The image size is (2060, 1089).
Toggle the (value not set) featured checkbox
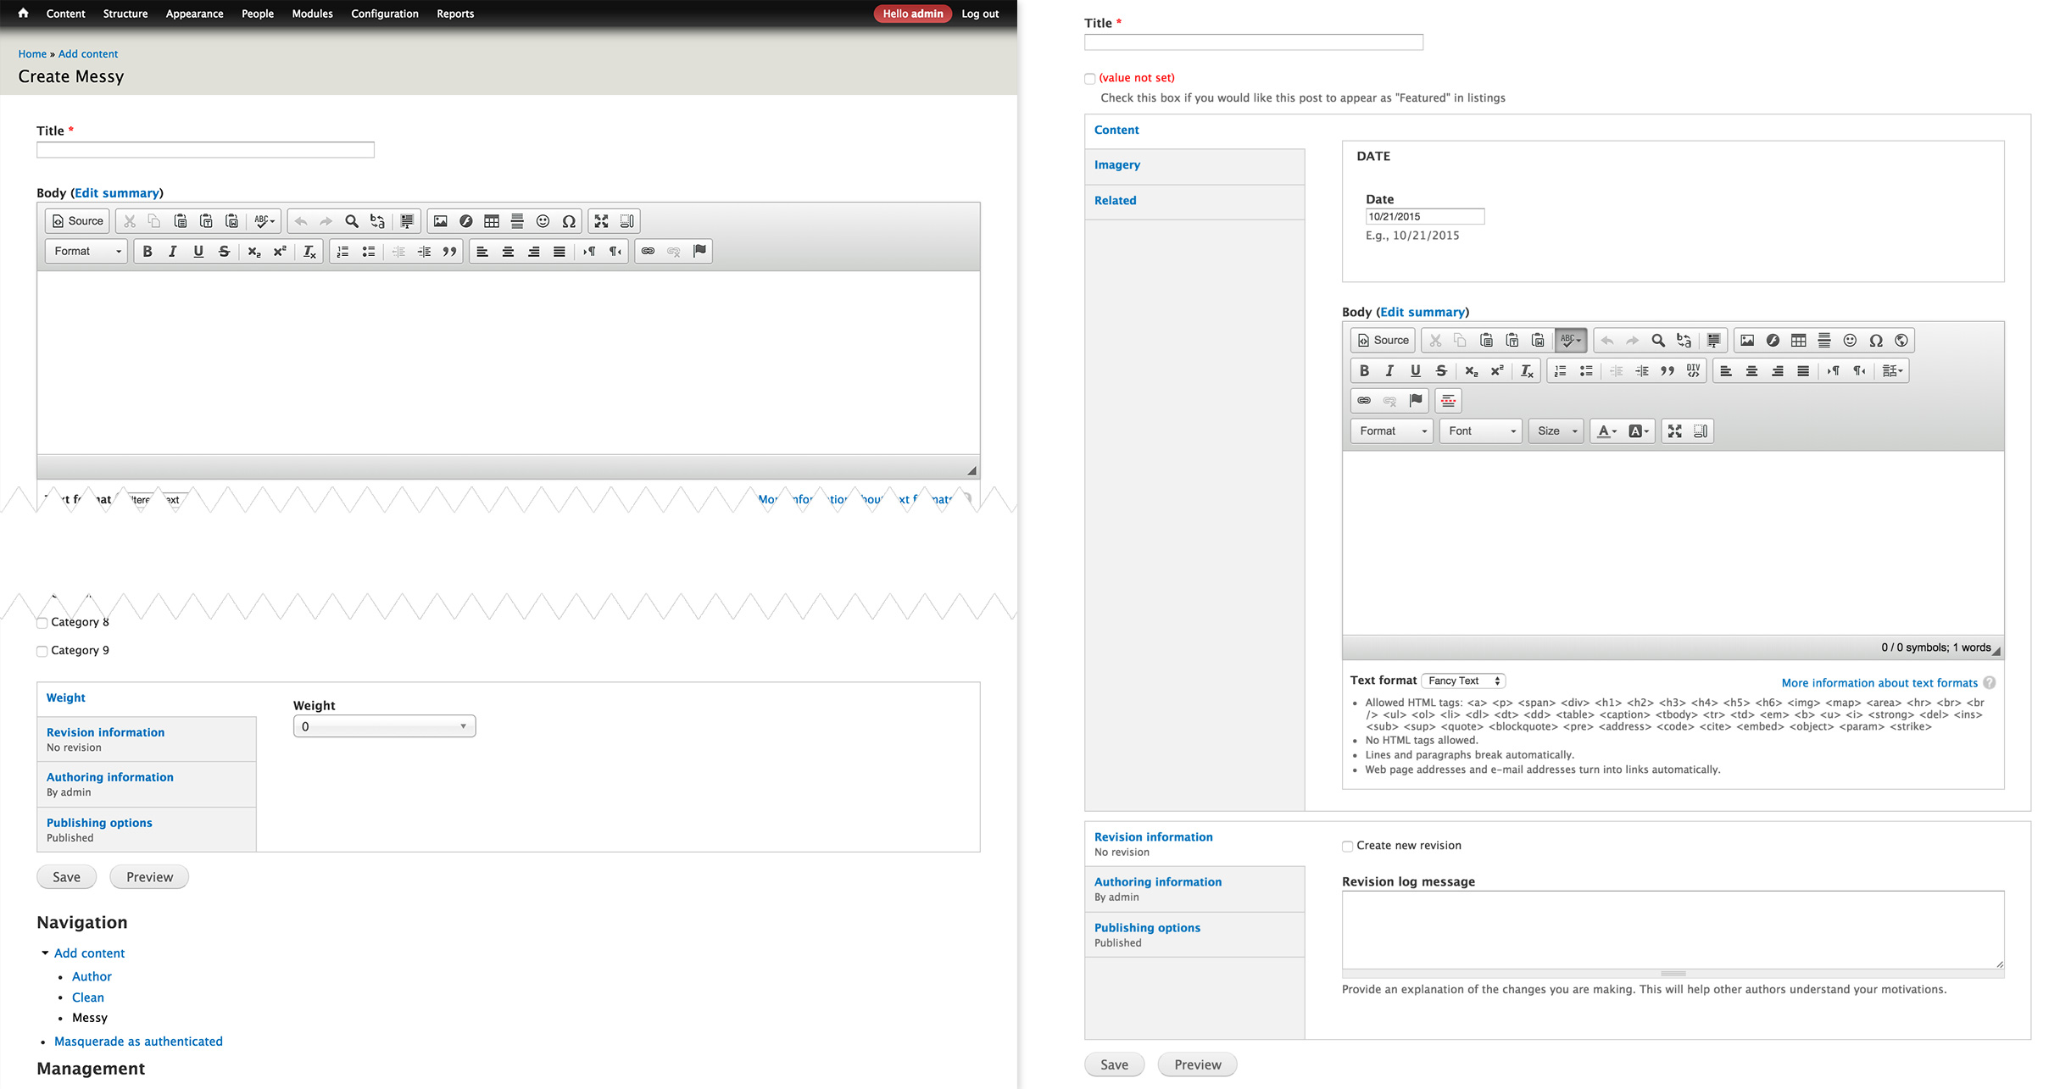click(1090, 79)
